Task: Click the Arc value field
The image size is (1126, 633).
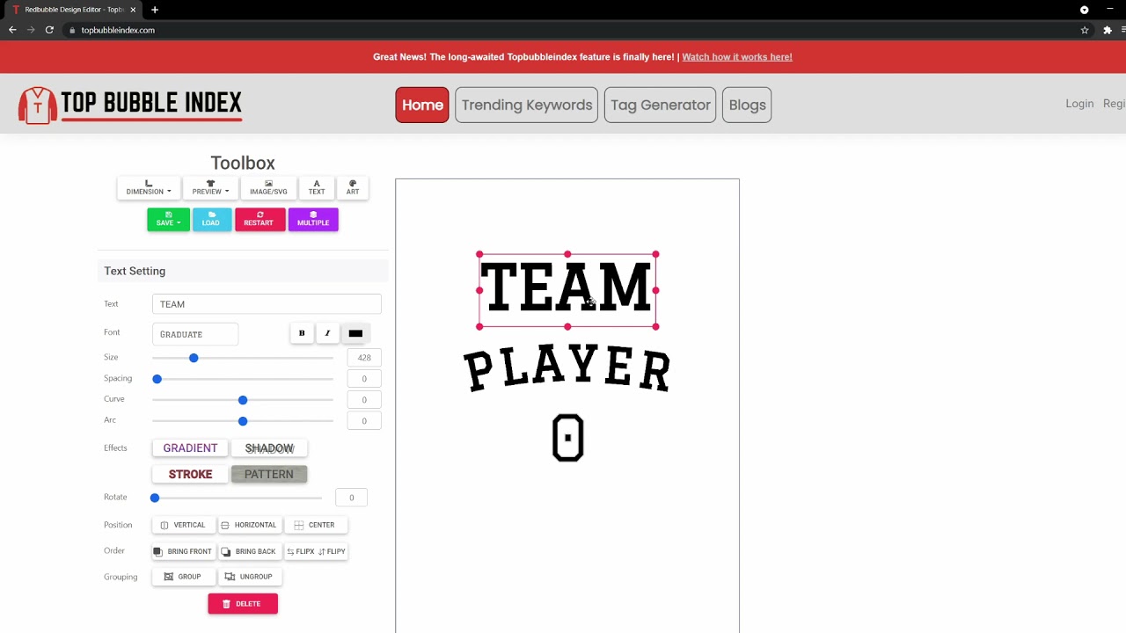Action: click(x=364, y=421)
